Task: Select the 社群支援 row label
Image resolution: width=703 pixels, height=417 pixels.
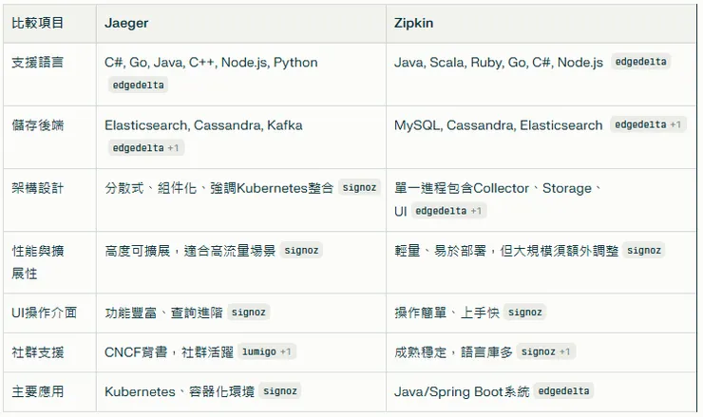Action: [37, 352]
